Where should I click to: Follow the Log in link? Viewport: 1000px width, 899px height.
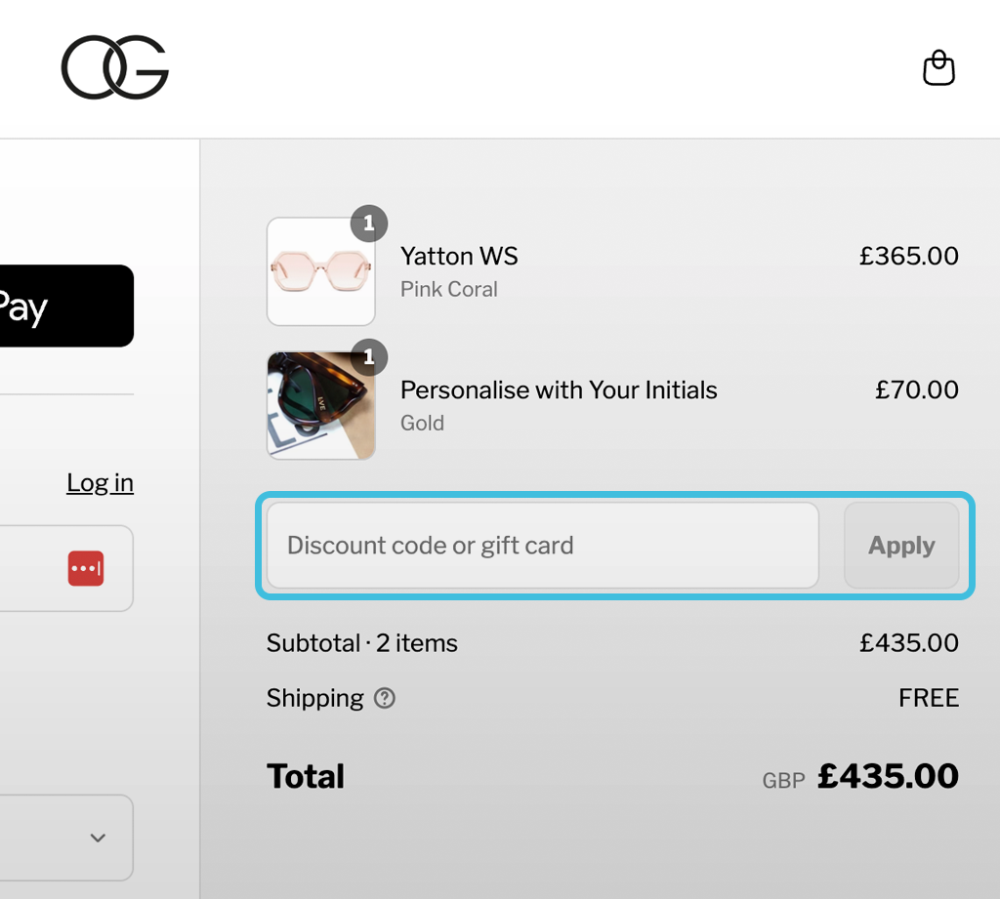100,482
